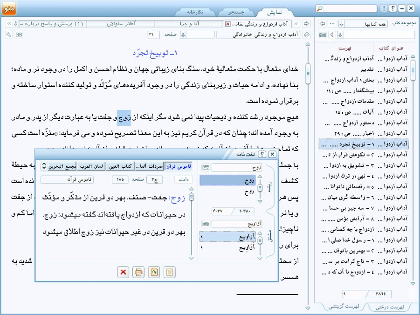420x315 pixels.
Task: Click the eraser icon next to book title field
Action: [x=306, y=35]
